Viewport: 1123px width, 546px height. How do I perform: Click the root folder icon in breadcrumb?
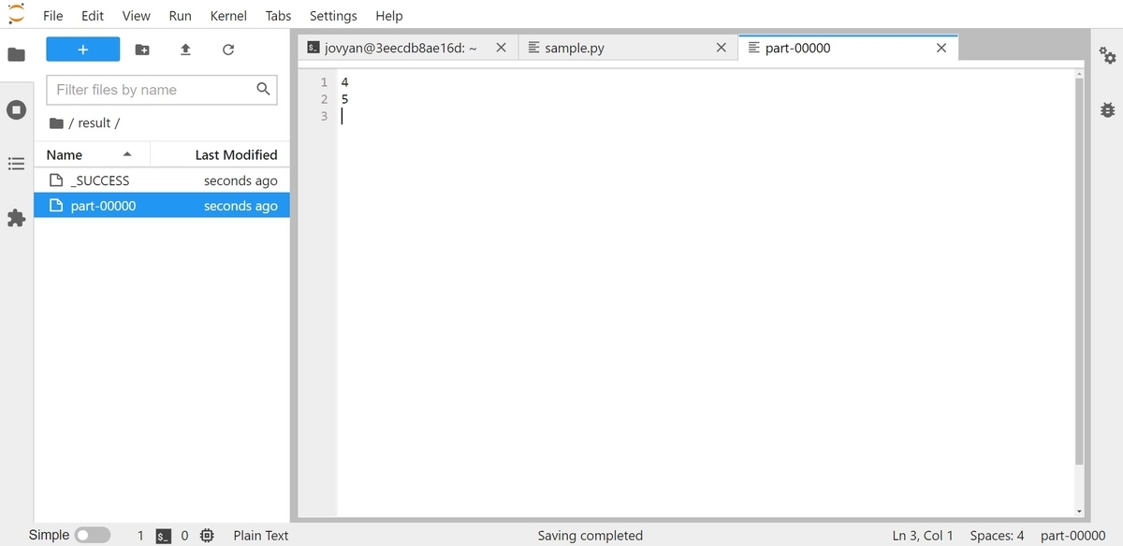click(x=56, y=123)
